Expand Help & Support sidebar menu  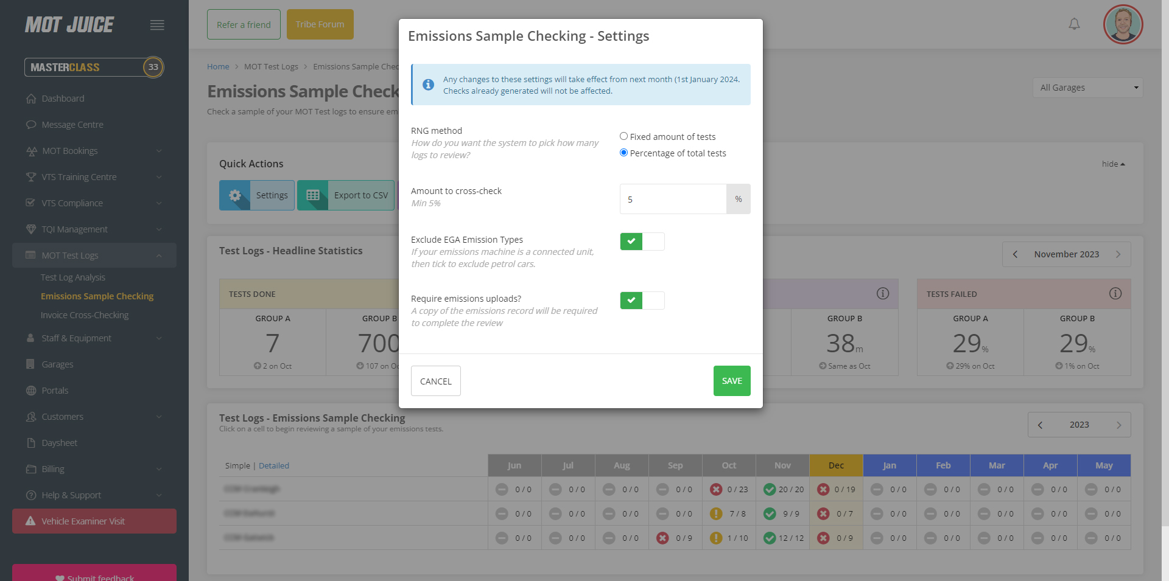[x=94, y=495]
